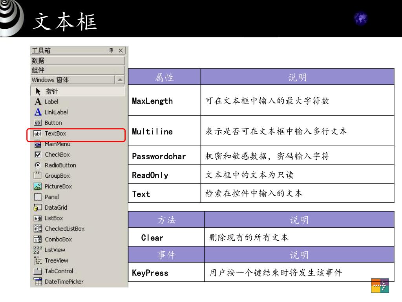Click the KeyPress event cell
The image size is (402, 302).
coord(166,272)
